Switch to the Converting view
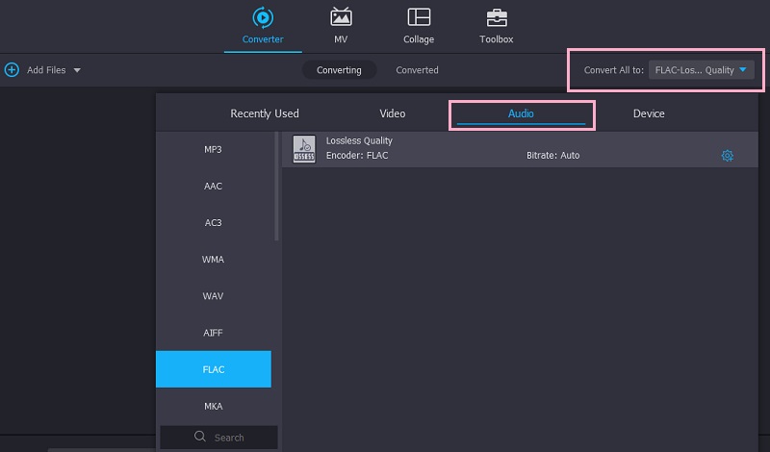Image resolution: width=770 pixels, height=452 pixels. point(339,70)
